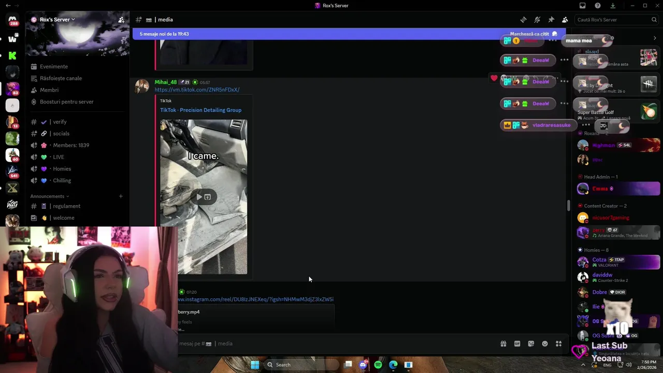
Task: Open the server icon with 60 badge
Action: tap(12, 155)
